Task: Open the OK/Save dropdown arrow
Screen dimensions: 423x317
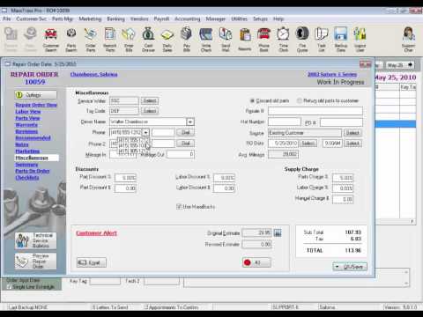Action: 338,267
